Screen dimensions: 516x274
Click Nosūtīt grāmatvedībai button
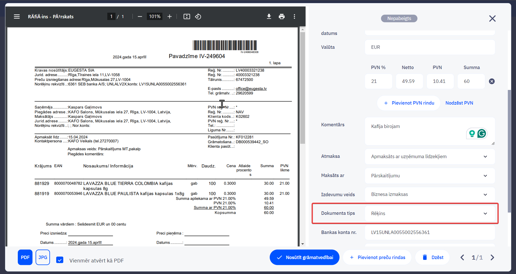(304, 257)
